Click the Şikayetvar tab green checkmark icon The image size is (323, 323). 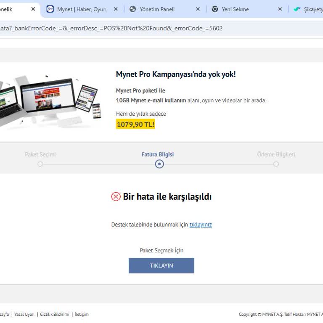tap(297, 9)
